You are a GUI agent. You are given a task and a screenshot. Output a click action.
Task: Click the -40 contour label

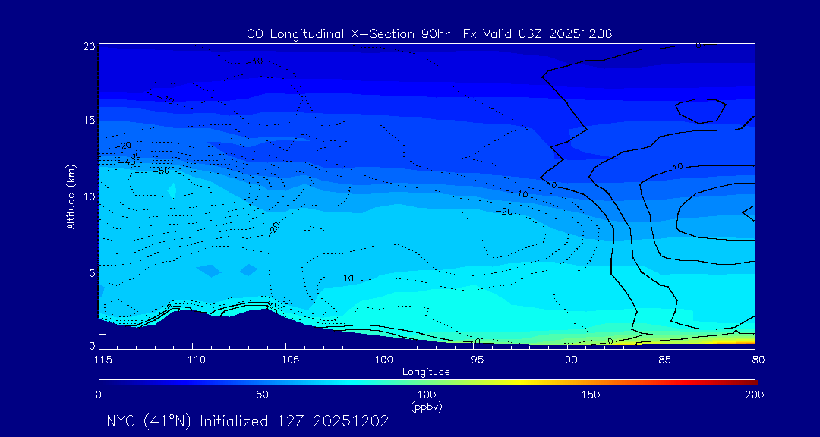click(127, 162)
